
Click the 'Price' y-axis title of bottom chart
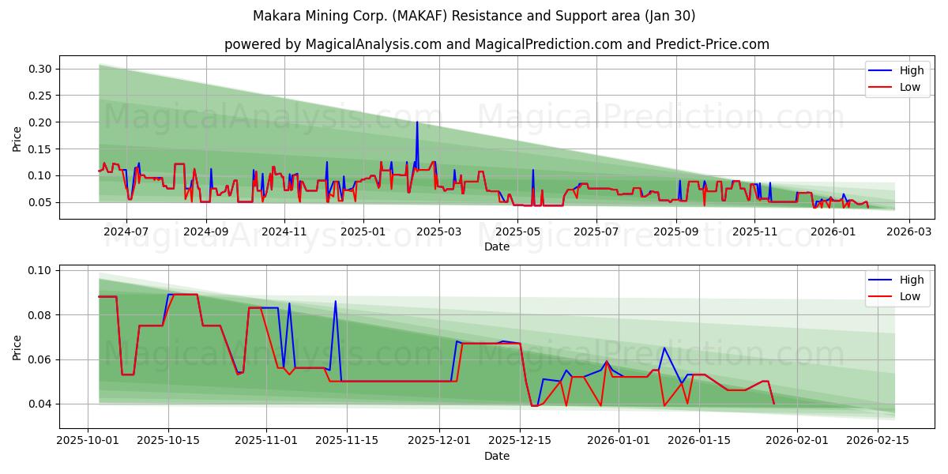point(17,347)
